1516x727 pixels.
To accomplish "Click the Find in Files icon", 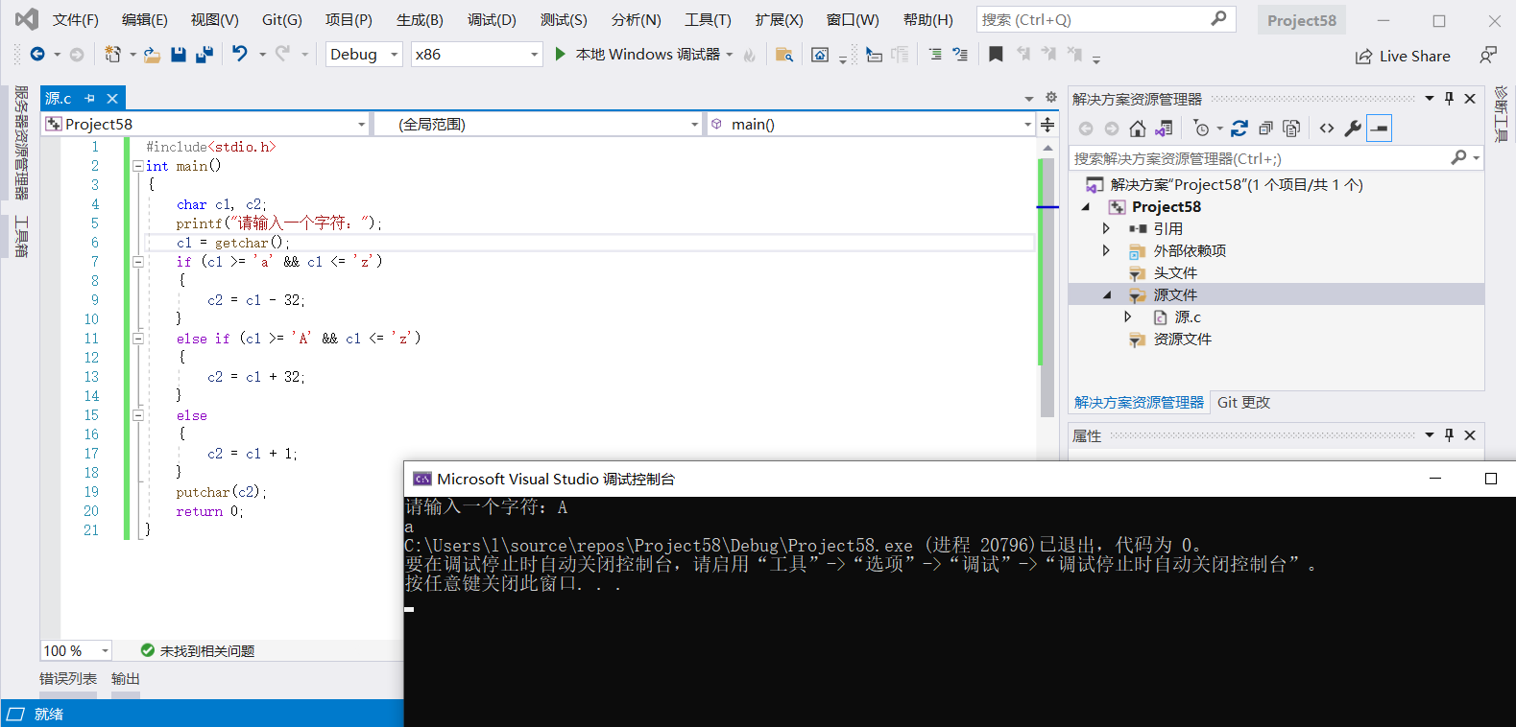I will point(784,55).
